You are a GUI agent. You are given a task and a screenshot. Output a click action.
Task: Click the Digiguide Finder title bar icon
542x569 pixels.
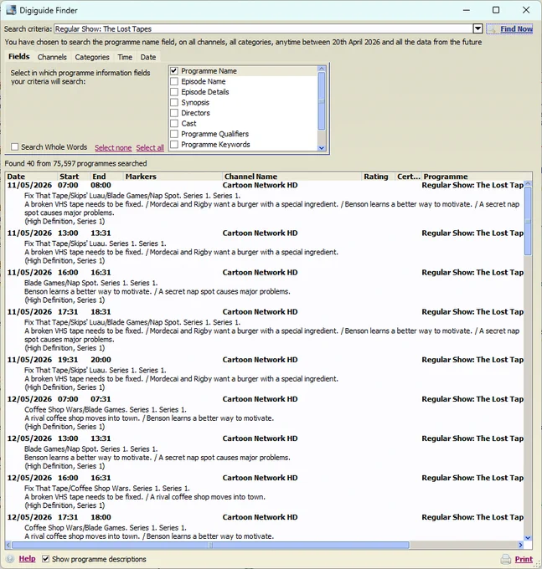[11, 10]
